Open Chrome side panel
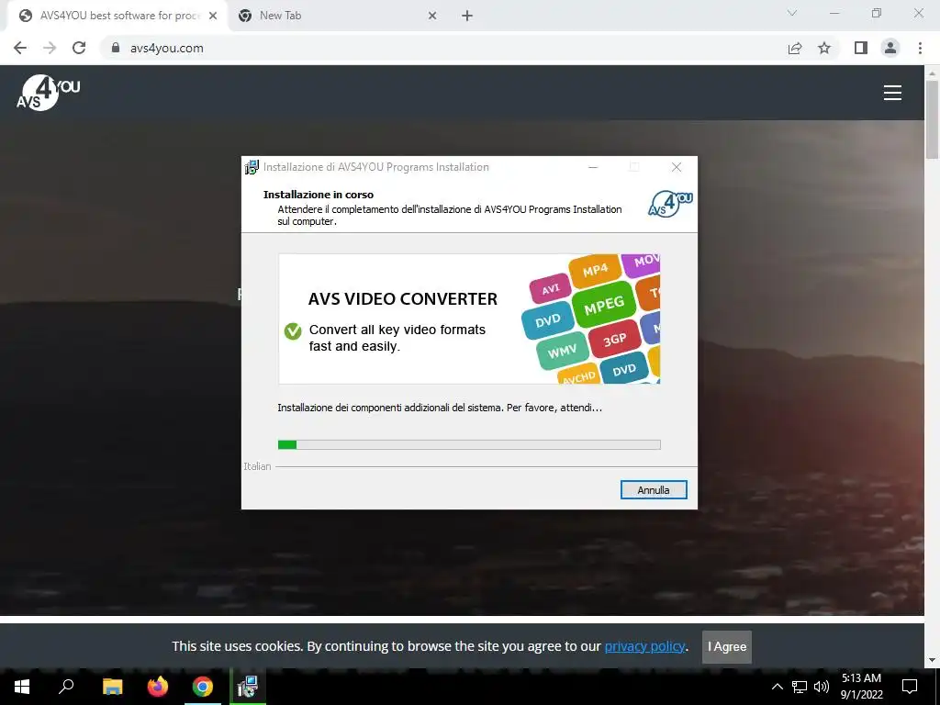Screen dimensions: 940x705 click(861, 48)
